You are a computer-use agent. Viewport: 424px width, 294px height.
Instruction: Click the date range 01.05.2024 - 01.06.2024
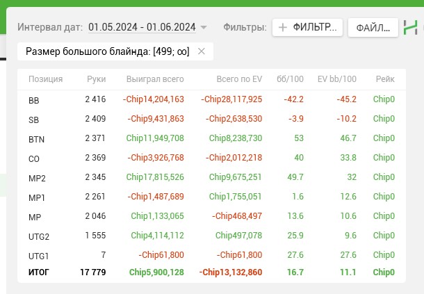142,27
